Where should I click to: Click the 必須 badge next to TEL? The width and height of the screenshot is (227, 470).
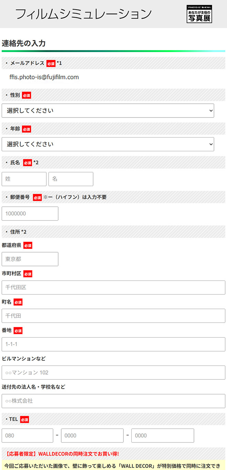click(24, 420)
